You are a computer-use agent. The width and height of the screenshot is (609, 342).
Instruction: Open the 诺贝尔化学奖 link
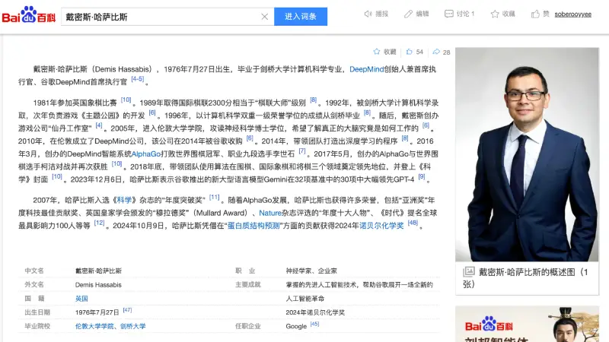[381, 226]
